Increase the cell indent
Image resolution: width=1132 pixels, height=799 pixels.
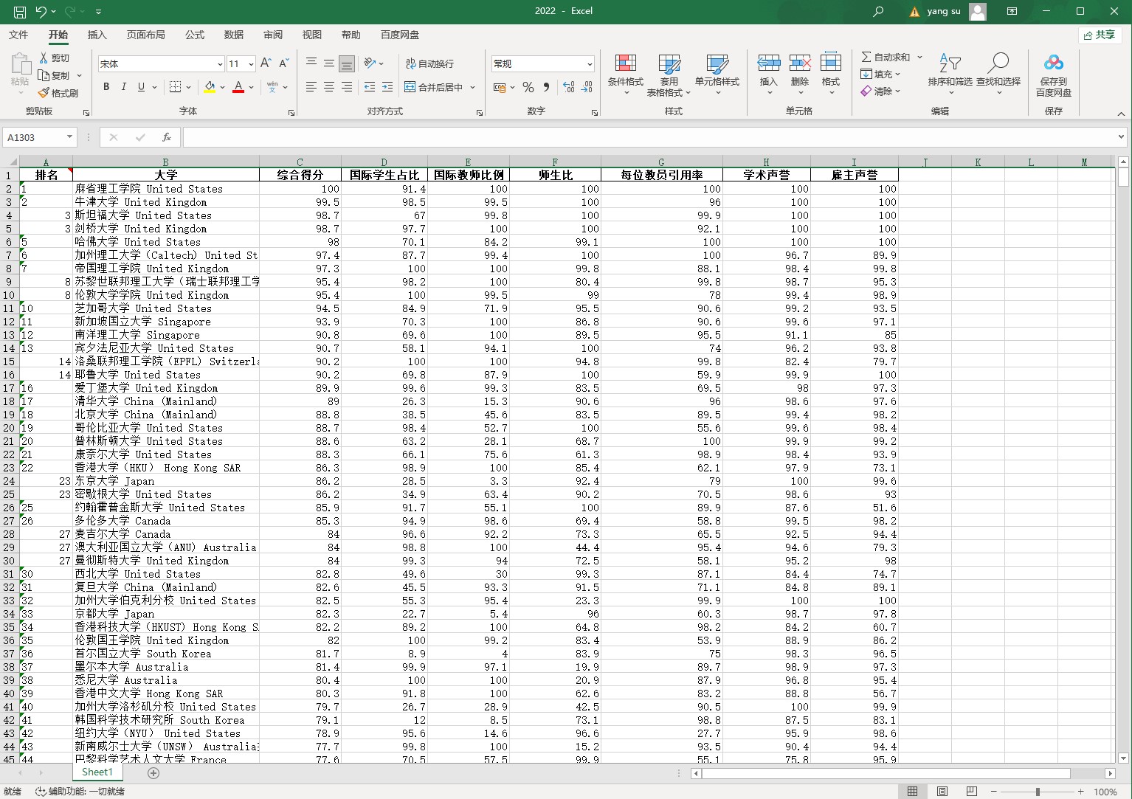pyautogui.click(x=387, y=87)
